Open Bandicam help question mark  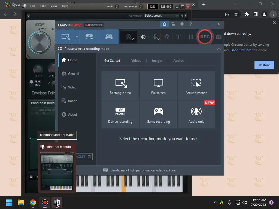[x=190, y=24]
